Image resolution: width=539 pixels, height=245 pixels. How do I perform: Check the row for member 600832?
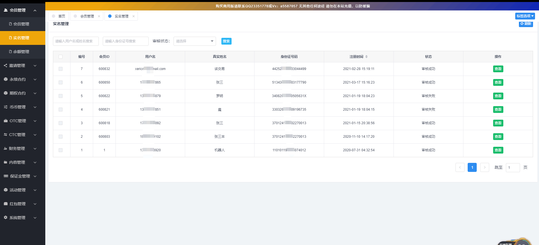[x=61, y=69]
